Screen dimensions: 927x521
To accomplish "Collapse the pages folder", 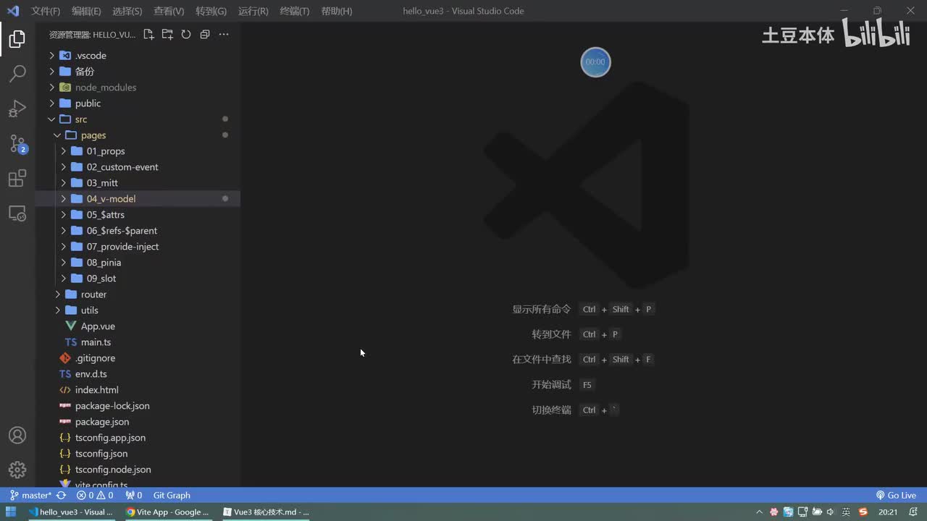I will click(x=138, y=135).
